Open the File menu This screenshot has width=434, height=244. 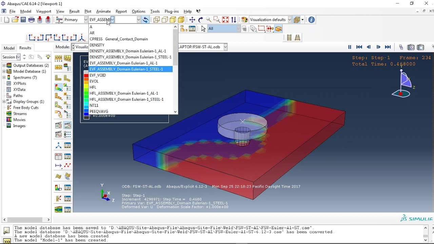point(12,11)
